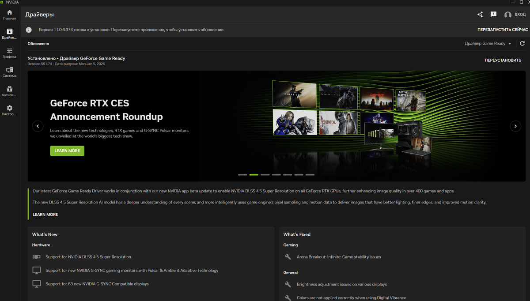Click the user avatar icon

tap(508, 15)
